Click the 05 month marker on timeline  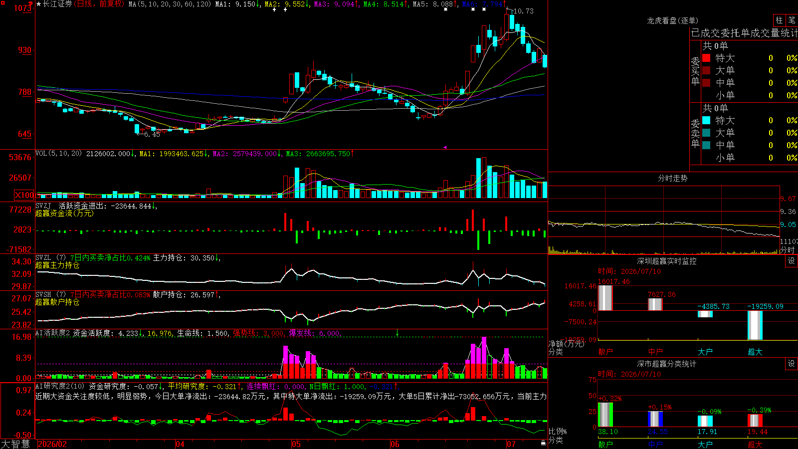296,444
